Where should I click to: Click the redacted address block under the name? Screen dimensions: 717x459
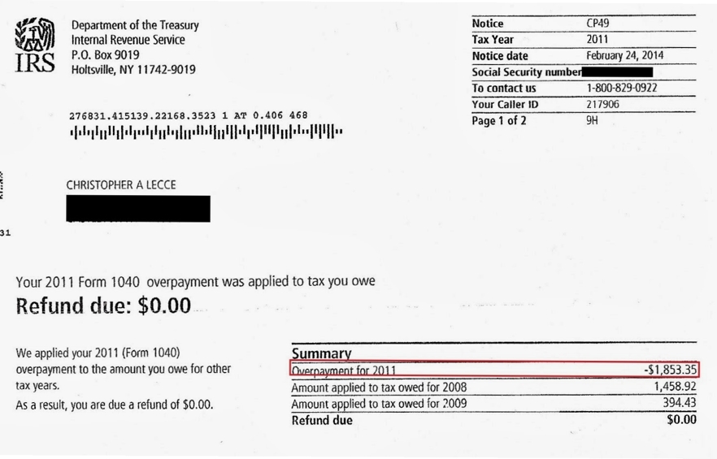click(138, 209)
